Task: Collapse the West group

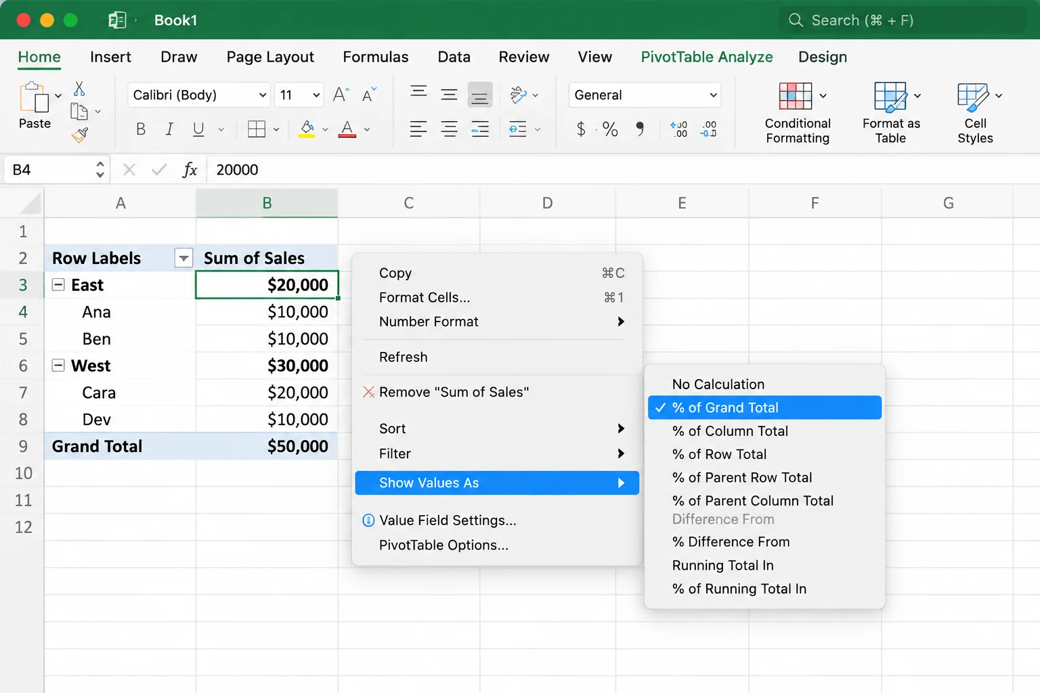Action: [59, 365]
